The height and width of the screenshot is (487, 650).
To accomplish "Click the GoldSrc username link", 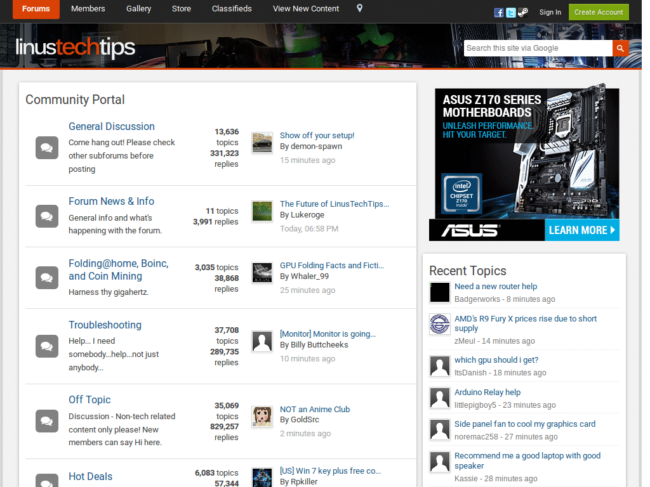I will [305, 420].
